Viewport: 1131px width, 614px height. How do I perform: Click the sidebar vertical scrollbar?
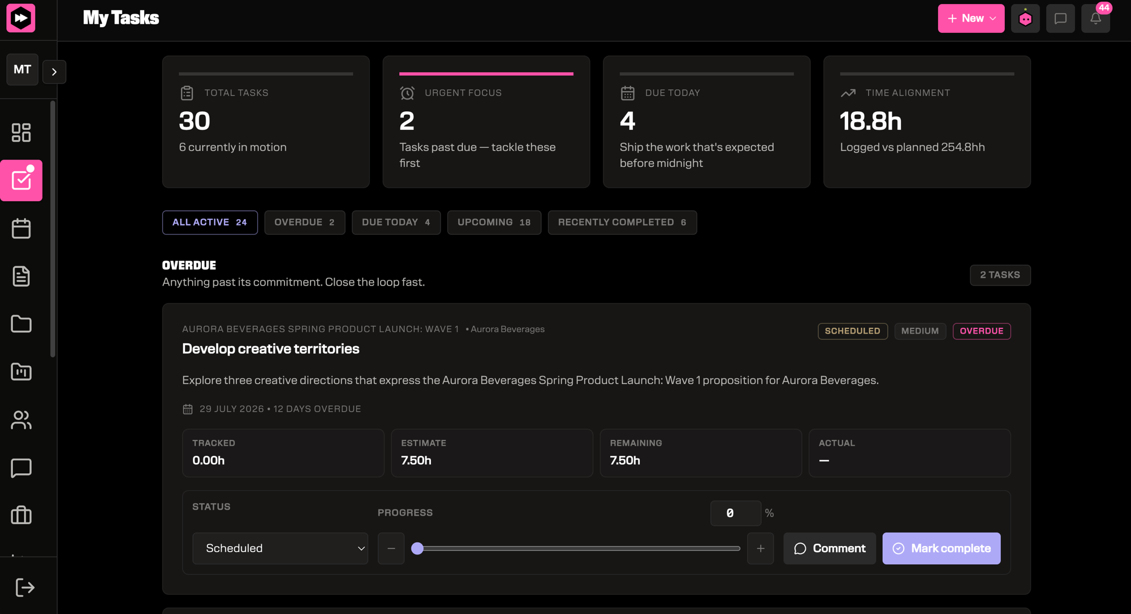click(x=53, y=229)
